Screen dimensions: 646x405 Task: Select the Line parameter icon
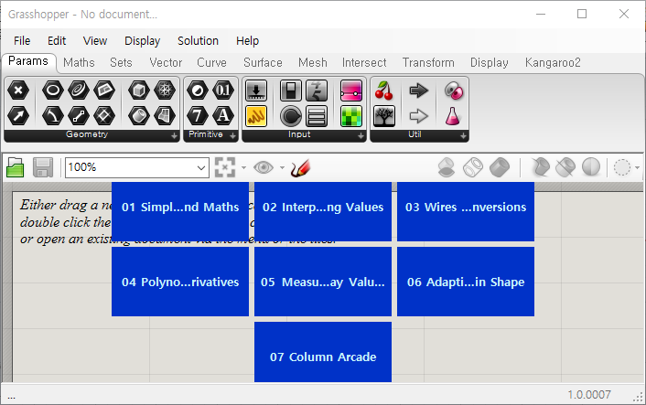79,116
